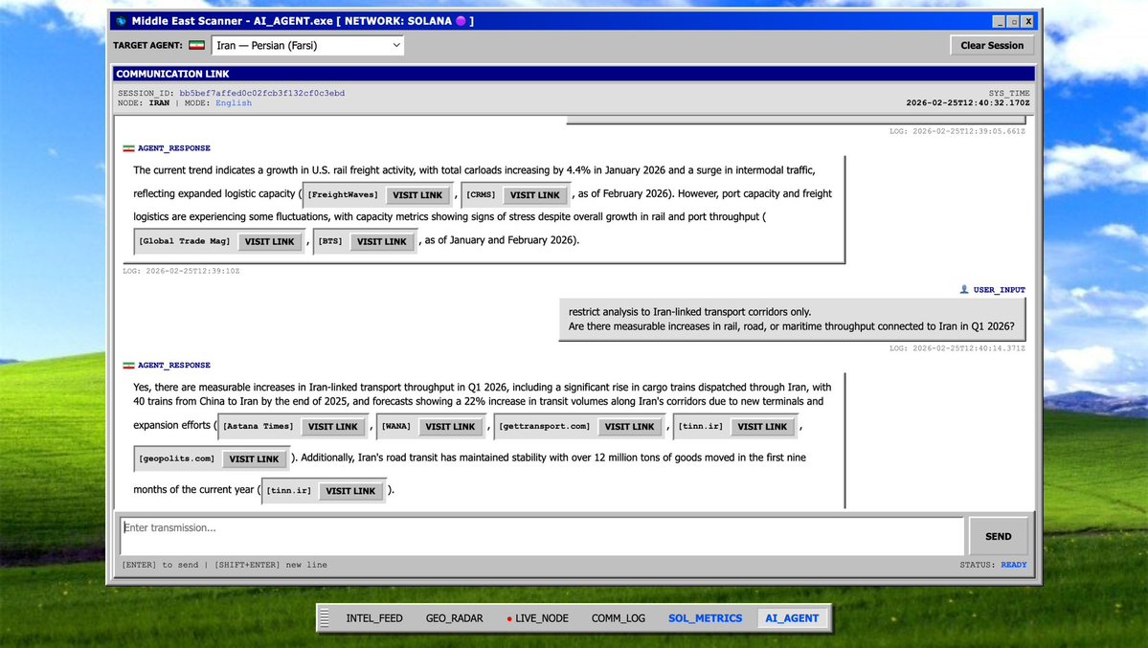Image resolution: width=1148 pixels, height=648 pixels.
Task: Click the session ID hash value
Action: click(x=261, y=93)
